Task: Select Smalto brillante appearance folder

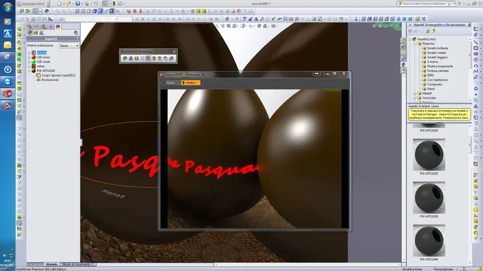Action: coord(437,48)
